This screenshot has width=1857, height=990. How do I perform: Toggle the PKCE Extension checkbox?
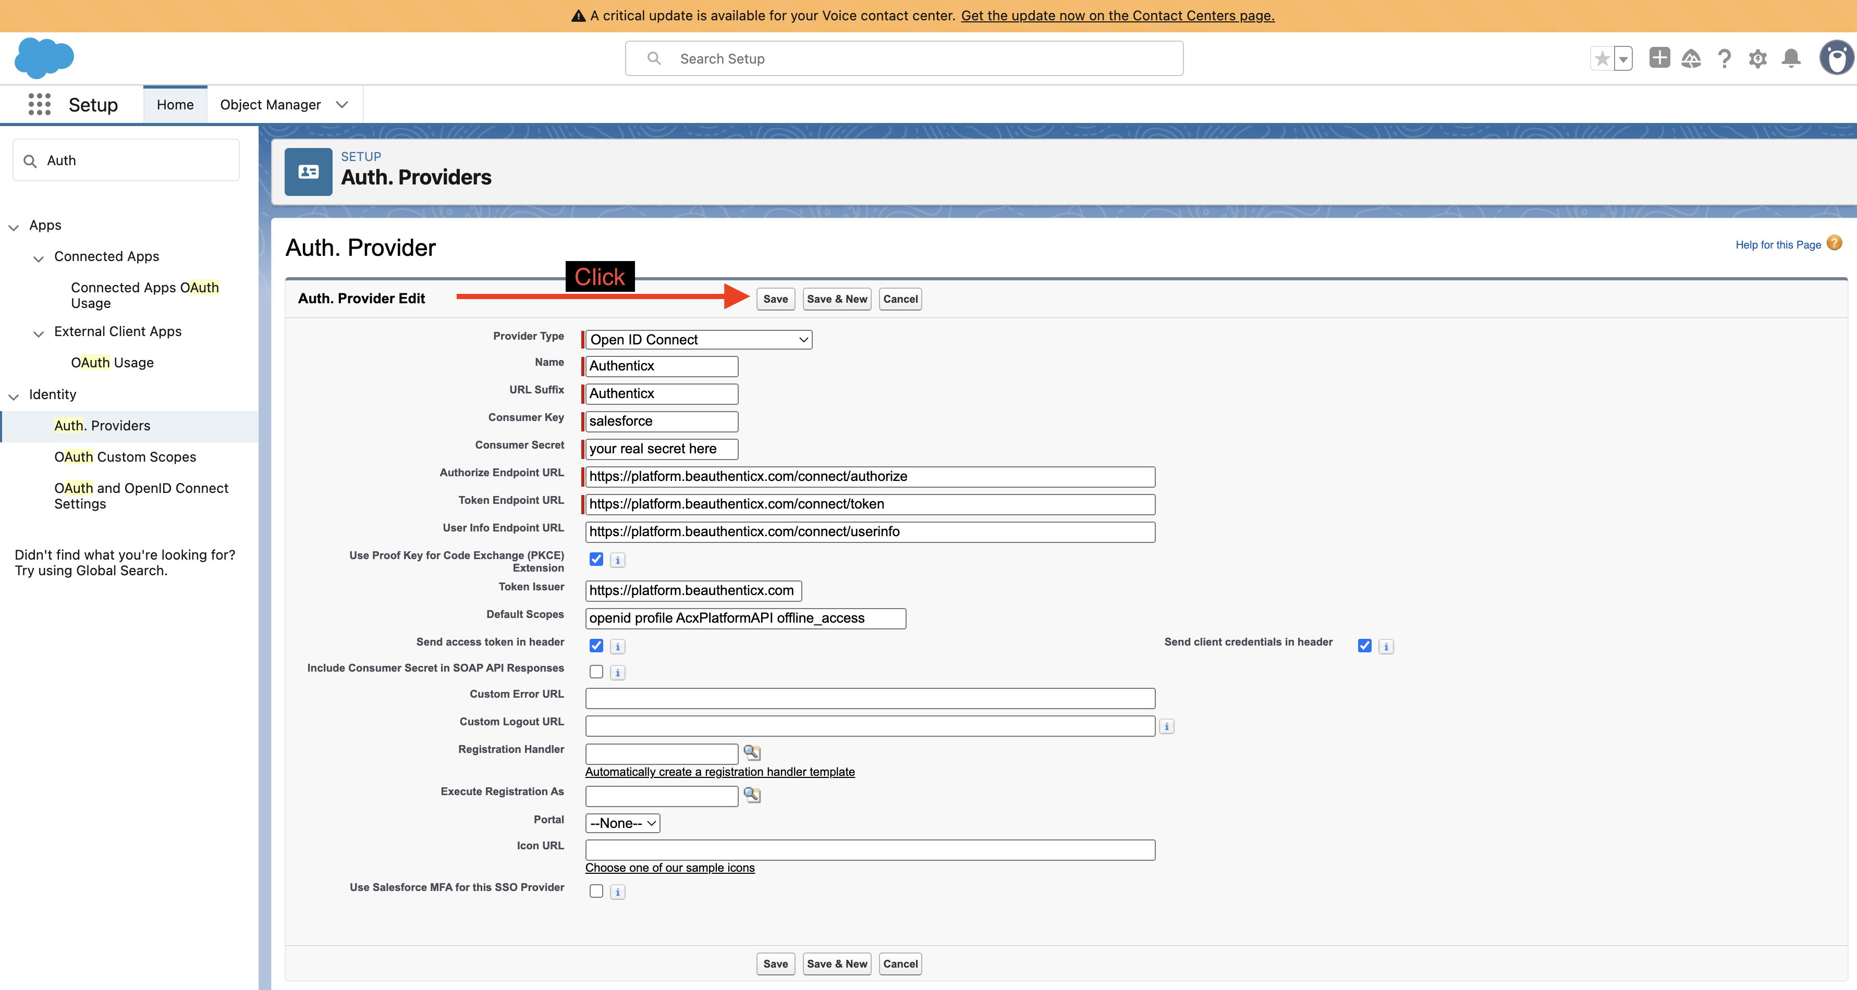(596, 559)
